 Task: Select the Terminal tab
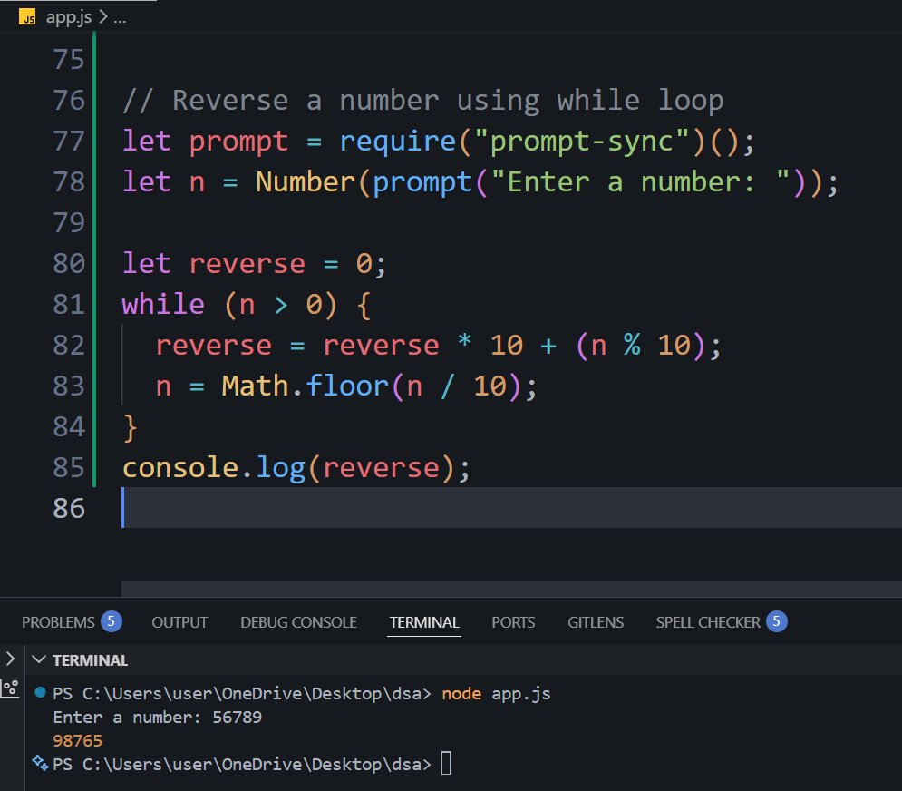[x=424, y=622]
